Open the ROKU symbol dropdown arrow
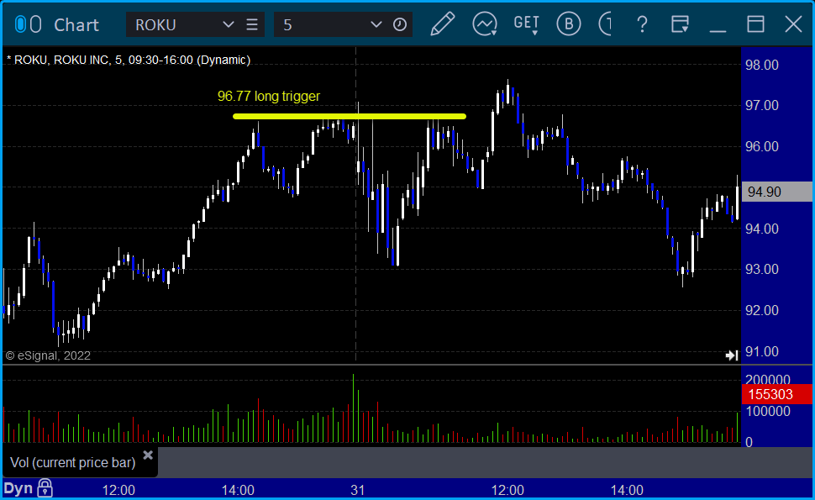The image size is (815, 500). click(229, 24)
